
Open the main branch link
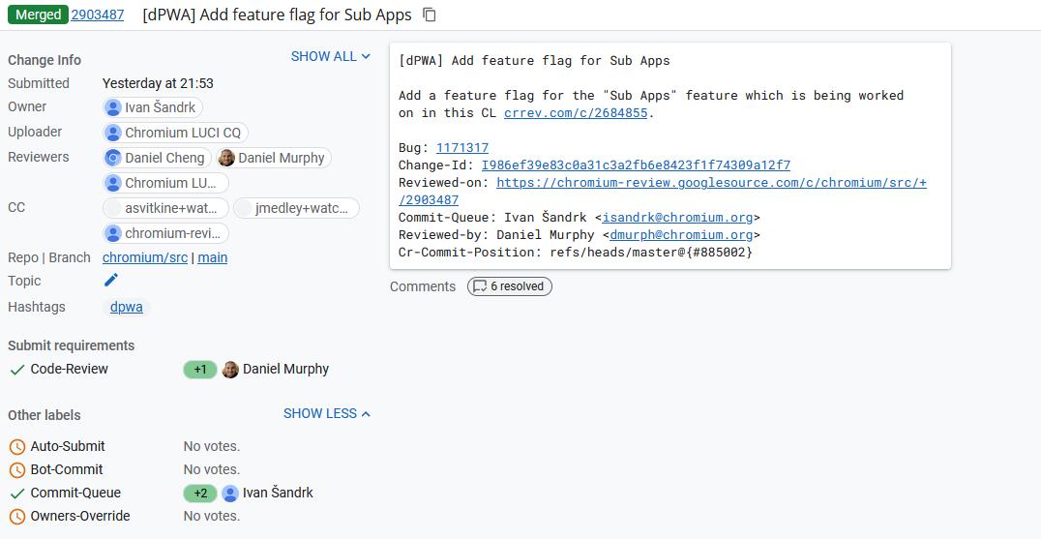click(213, 258)
